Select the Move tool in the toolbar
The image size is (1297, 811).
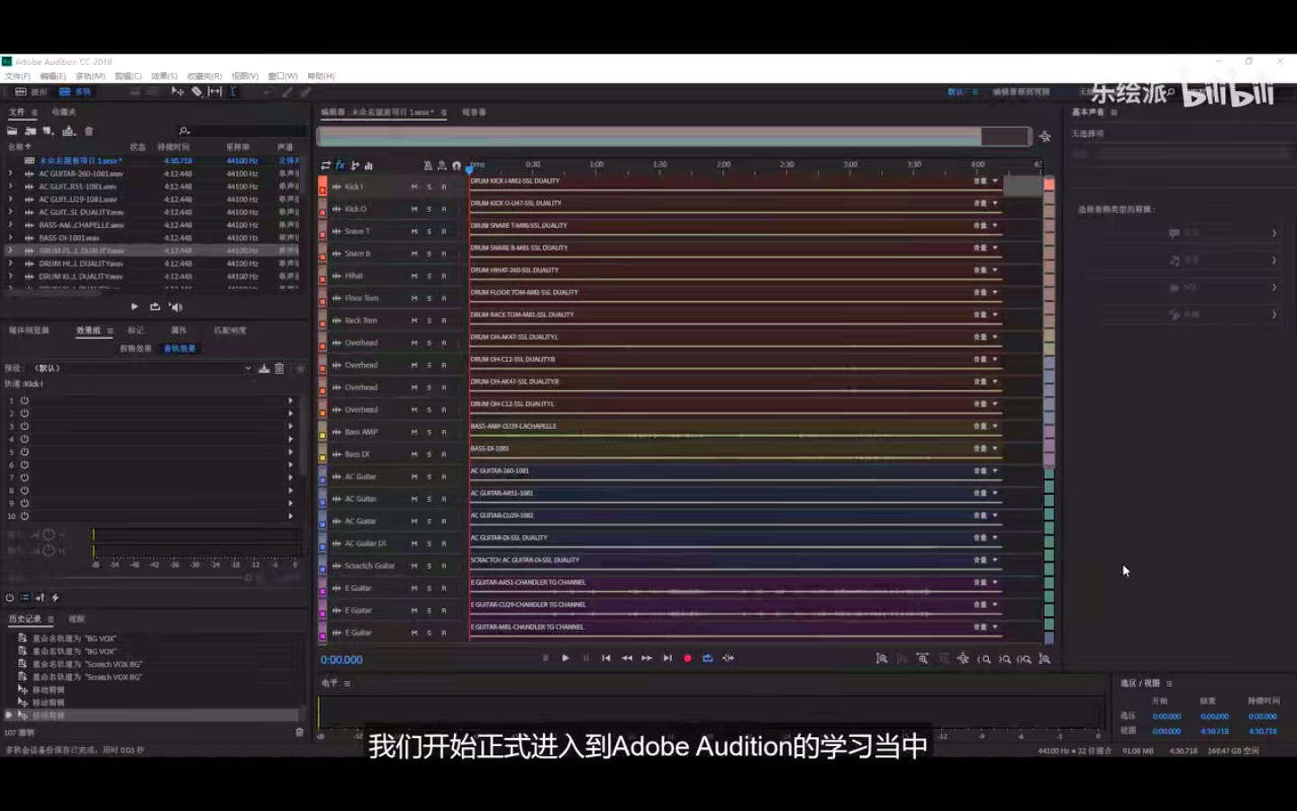click(x=177, y=92)
